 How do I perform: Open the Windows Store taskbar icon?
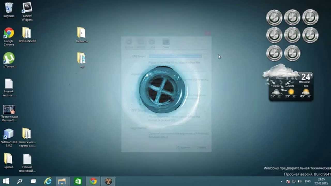[78, 181]
